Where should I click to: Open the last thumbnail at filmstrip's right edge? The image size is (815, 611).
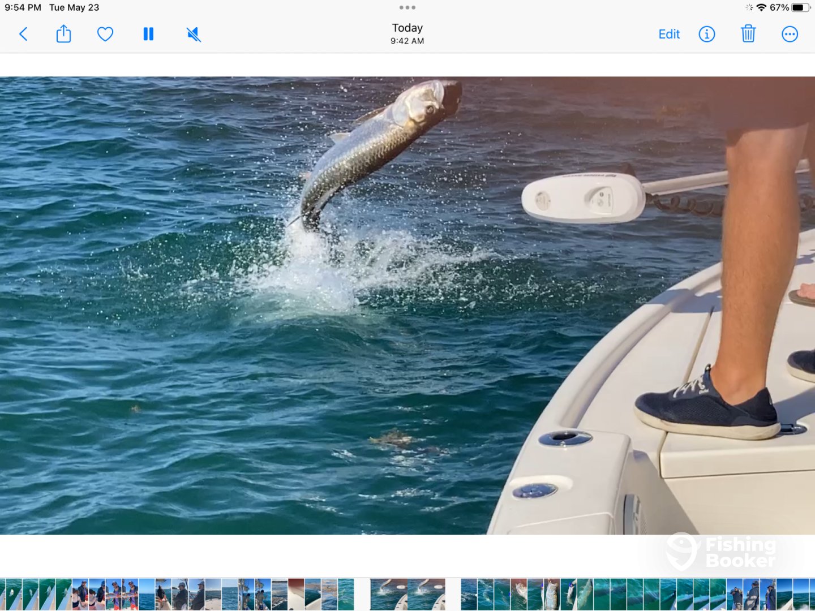808,594
